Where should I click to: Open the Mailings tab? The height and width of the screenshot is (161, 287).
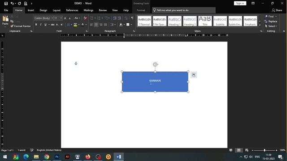[88, 10]
